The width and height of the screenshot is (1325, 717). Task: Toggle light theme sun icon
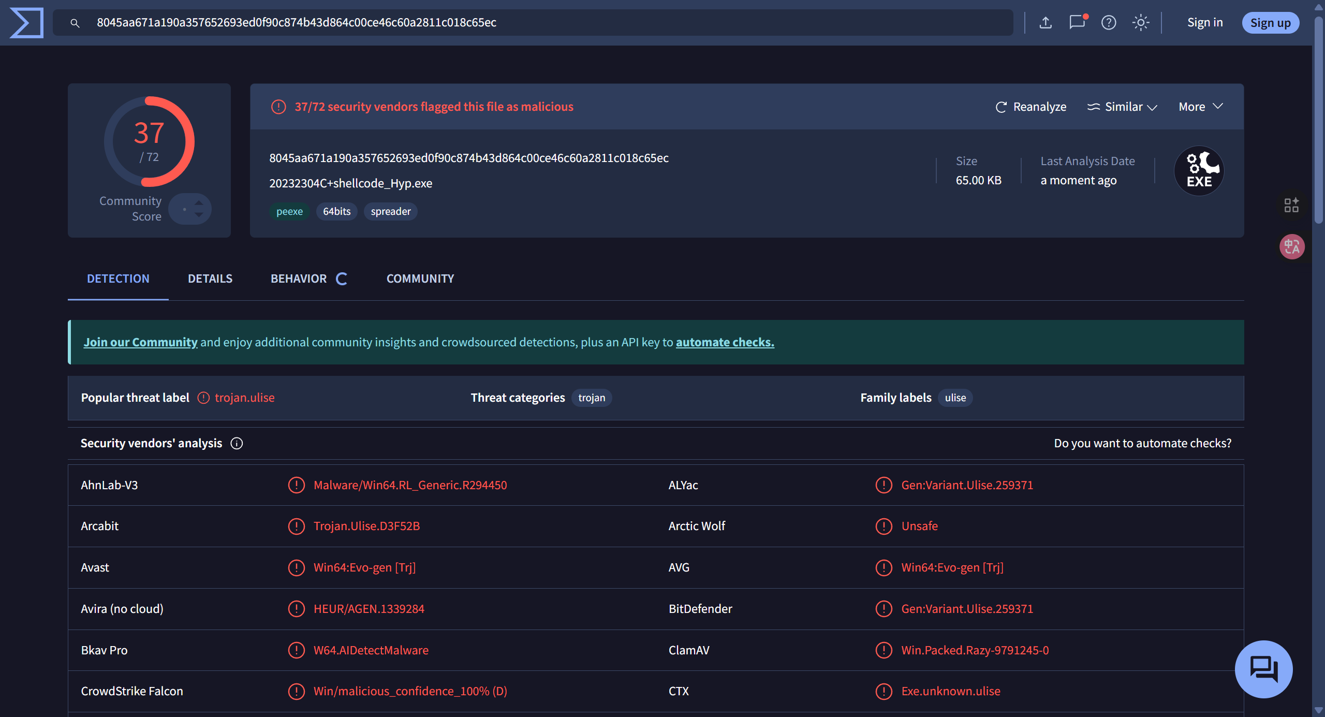tap(1141, 23)
